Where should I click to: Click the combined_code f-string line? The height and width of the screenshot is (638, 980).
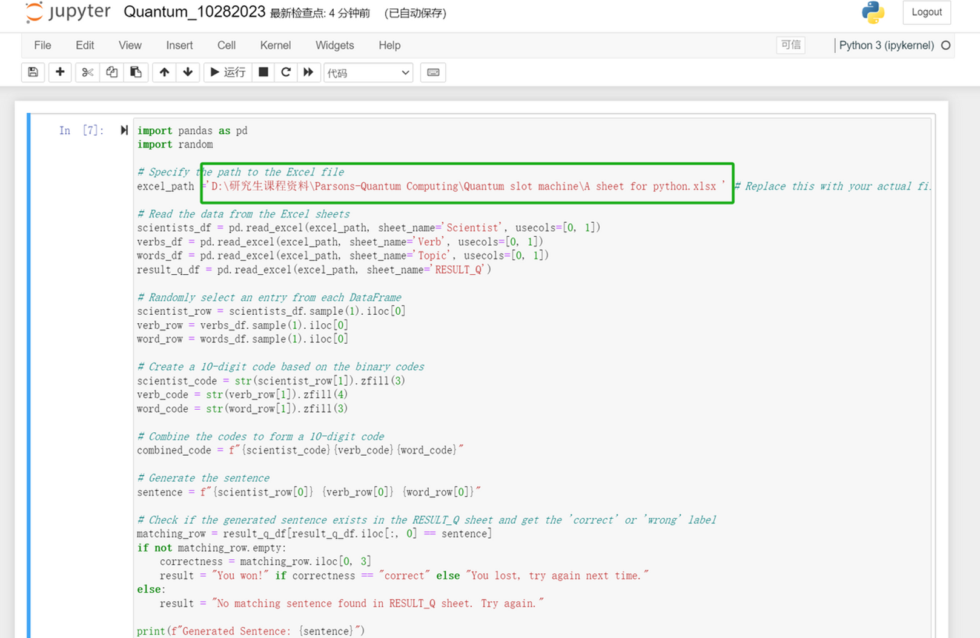click(x=300, y=450)
